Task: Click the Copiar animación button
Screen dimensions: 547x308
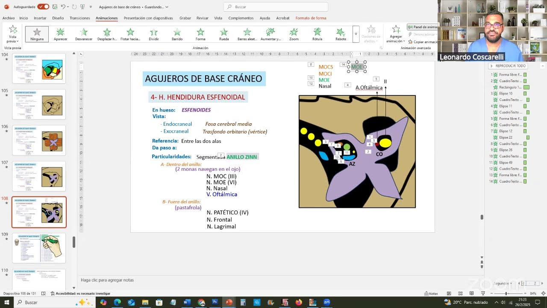Action: tap(423, 42)
